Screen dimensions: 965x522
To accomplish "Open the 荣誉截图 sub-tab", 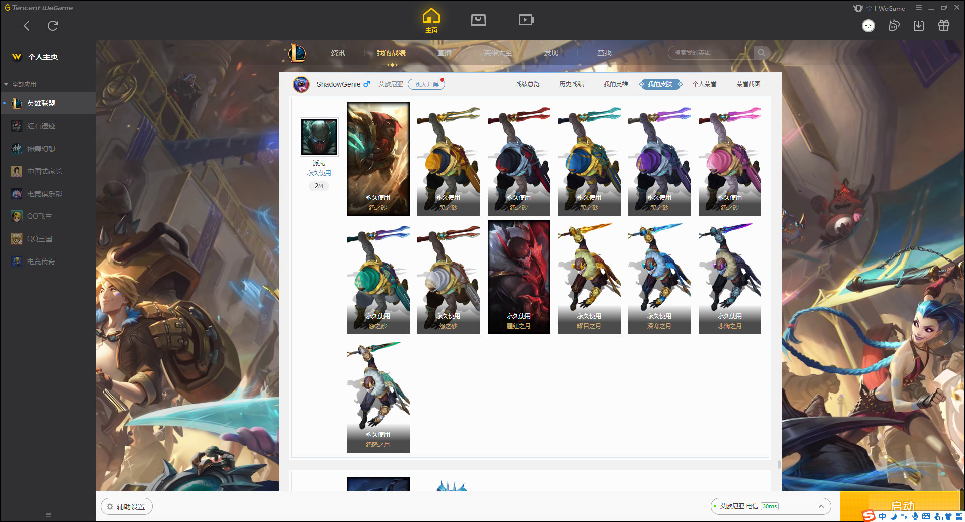I will pos(748,84).
